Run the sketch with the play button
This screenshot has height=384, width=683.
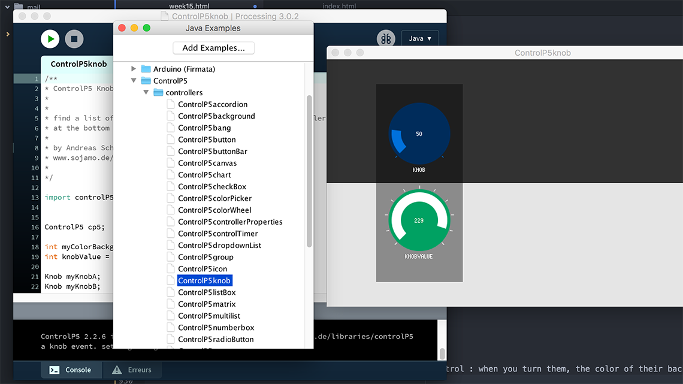[x=50, y=39]
